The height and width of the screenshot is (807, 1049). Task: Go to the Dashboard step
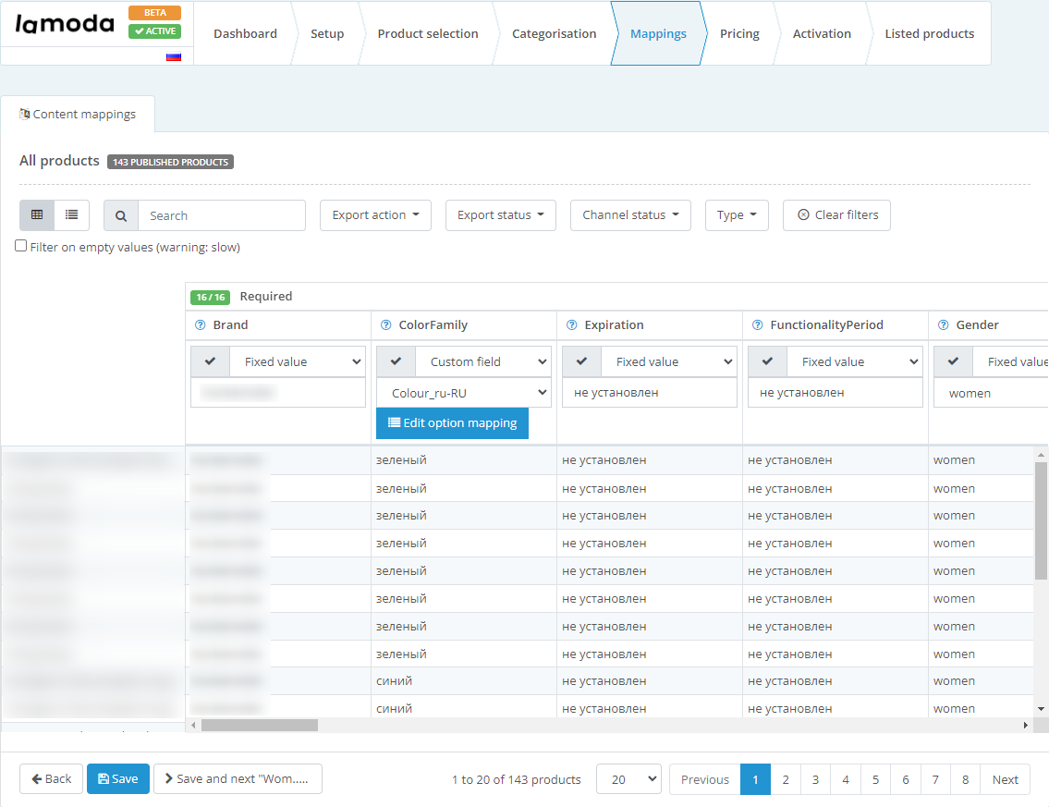tap(245, 33)
